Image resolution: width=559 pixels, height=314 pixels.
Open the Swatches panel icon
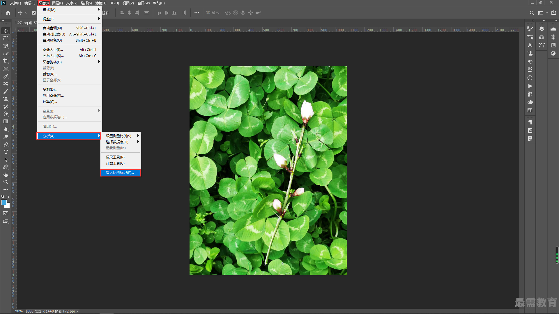coord(530,110)
